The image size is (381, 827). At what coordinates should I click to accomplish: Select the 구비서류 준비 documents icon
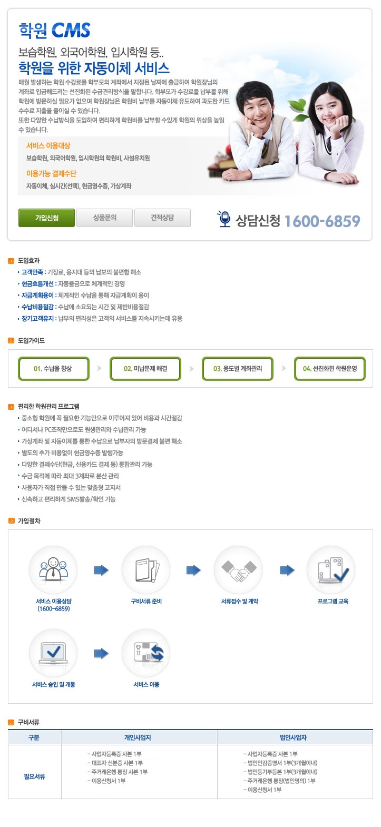click(146, 570)
